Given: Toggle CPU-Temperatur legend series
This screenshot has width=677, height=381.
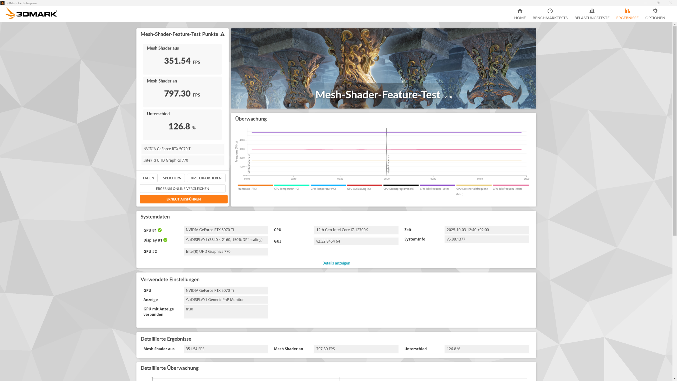Looking at the screenshot, I should 286,189.
